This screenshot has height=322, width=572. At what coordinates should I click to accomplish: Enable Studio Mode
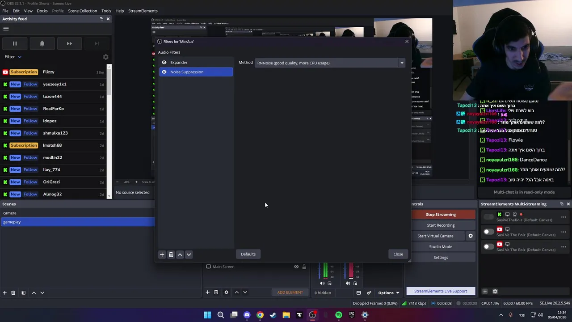441,247
